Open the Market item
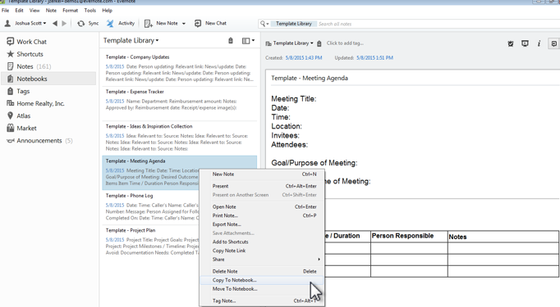Screen dimensions: 560x307 pos(22,129)
